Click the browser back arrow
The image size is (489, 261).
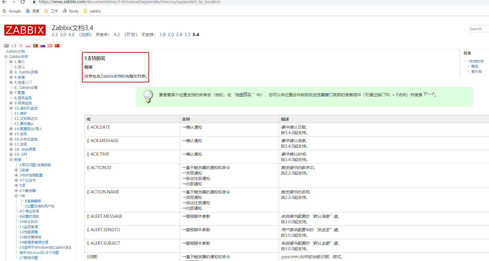pyautogui.click(x=4, y=2)
